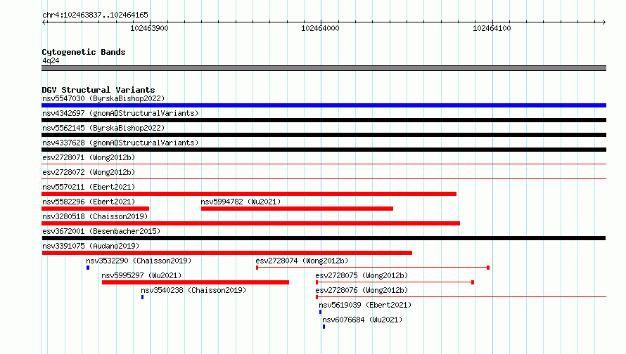Viewport: 626px width, 354px height.
Task: Click the thin red span under esv2728074
Action: (373, 268)
